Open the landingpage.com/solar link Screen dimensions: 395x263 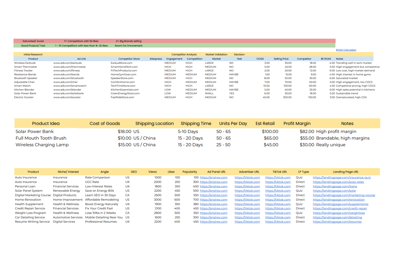pyautogui.click(x=334, y=191)
